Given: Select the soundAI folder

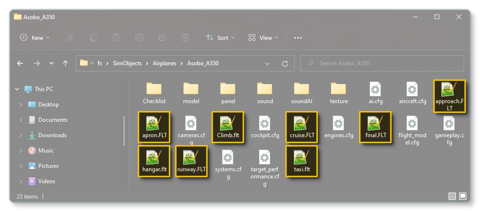Looking at the screenshot, I should coord(301,93).
